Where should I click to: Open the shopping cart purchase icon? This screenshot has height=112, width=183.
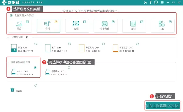coord(145,2)
